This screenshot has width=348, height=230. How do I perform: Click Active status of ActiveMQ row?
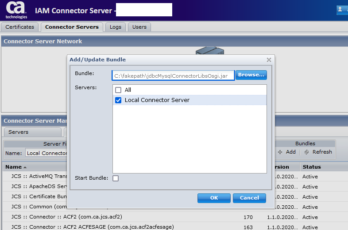tap(310, 177)
